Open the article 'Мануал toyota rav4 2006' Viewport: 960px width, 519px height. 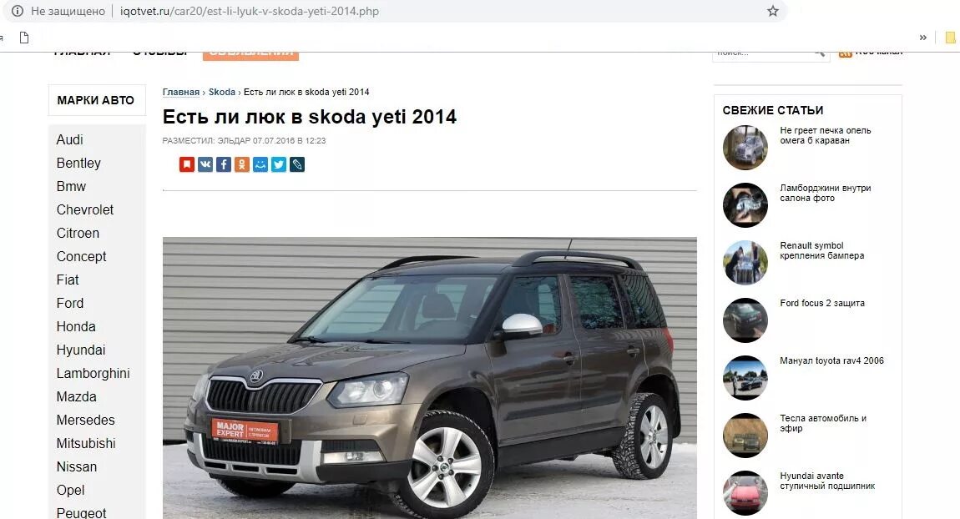[x=831, y=360]
